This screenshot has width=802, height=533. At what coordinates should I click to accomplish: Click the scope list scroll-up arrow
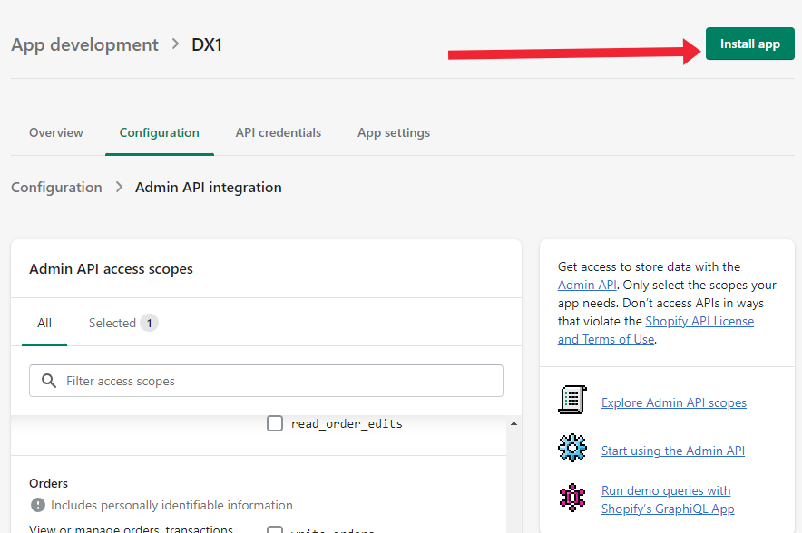click(513, 423)
